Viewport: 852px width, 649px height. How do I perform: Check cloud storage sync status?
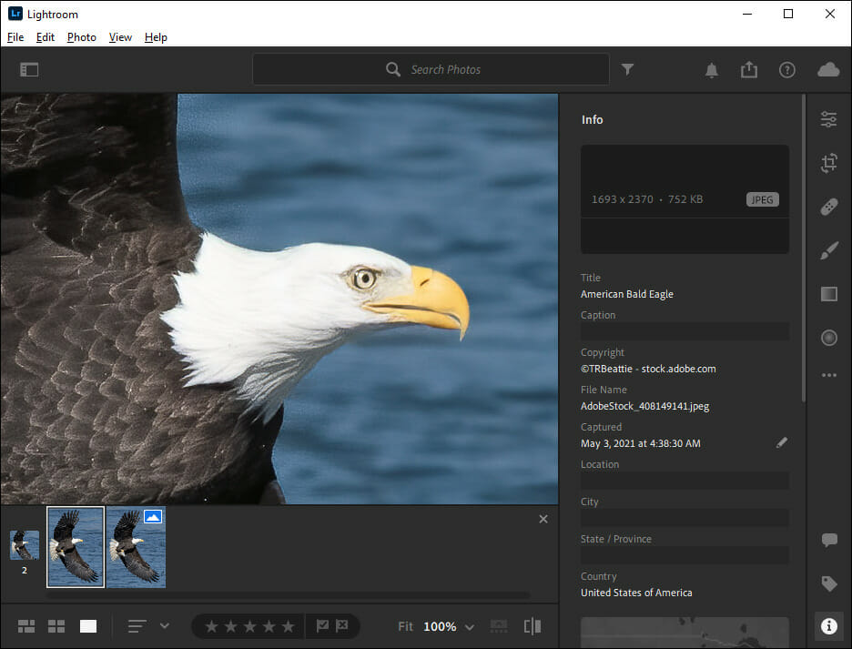click(x=827, y=69)
